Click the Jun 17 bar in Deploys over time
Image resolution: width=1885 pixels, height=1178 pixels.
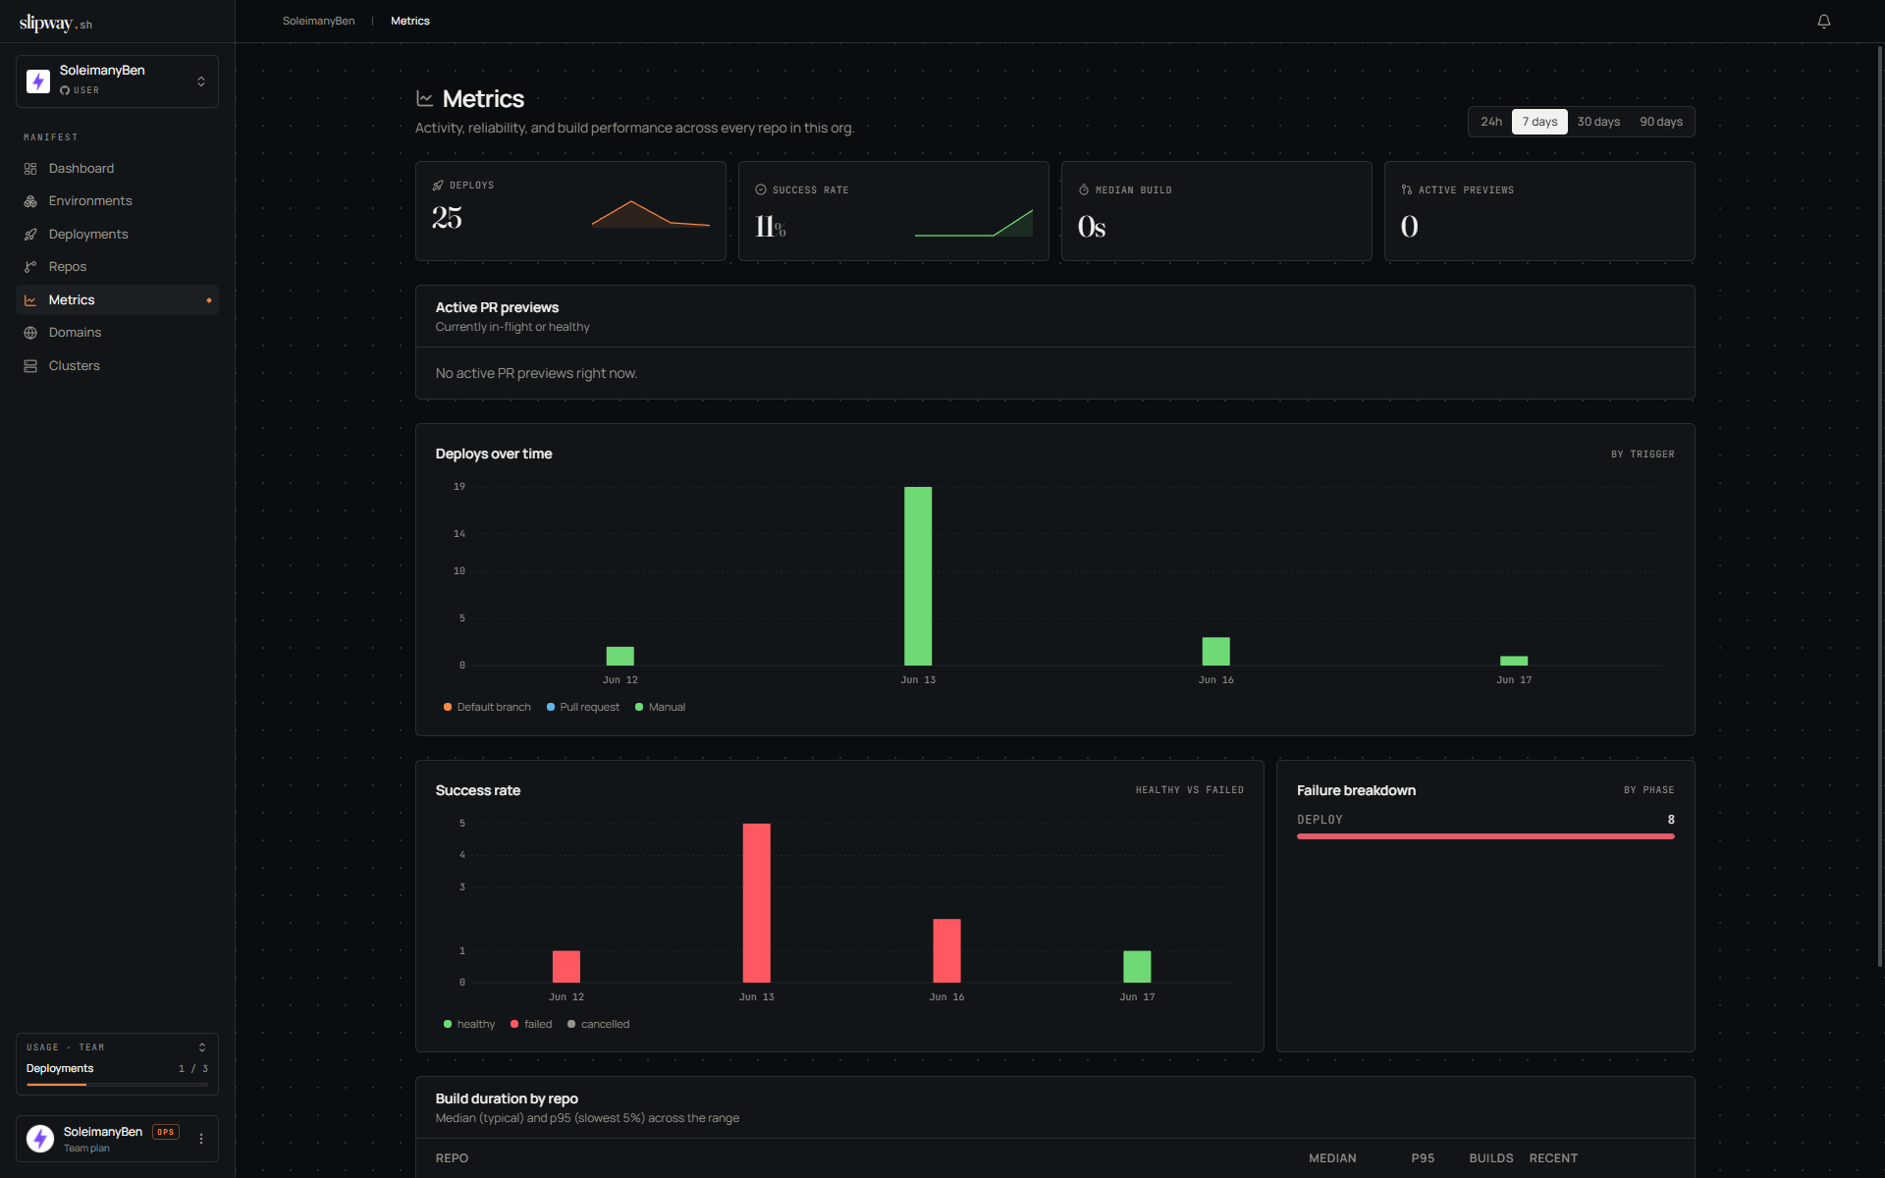pyautogui.click(x=1514, y=661)
